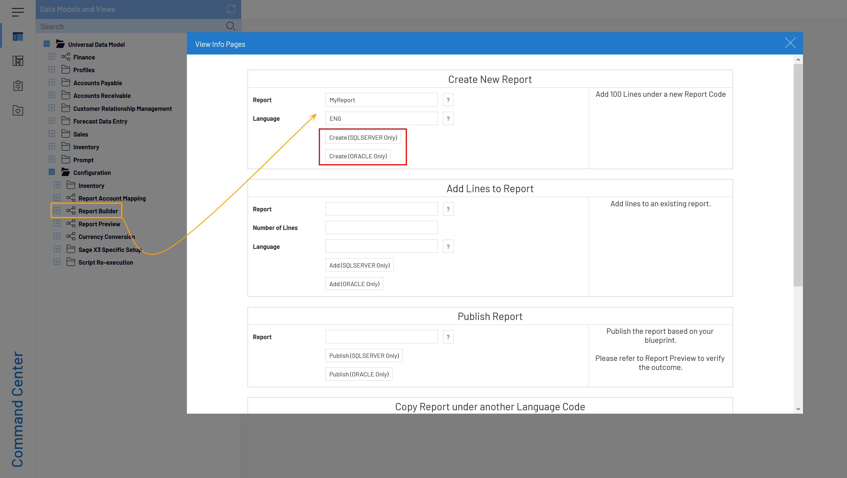The image size is (847, 478).
Task: Click help icon beside ENG language field
Action: pyautogui.click(x=448, y=119)
